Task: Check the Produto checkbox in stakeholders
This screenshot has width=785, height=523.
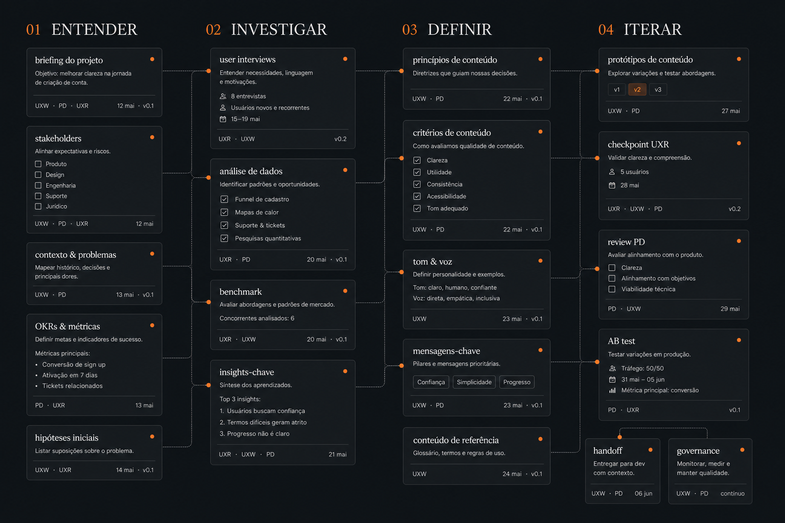Action: 38,164
